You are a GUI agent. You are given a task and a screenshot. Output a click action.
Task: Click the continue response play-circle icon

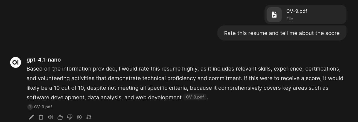pyautogui.click(x=79, y=117)
